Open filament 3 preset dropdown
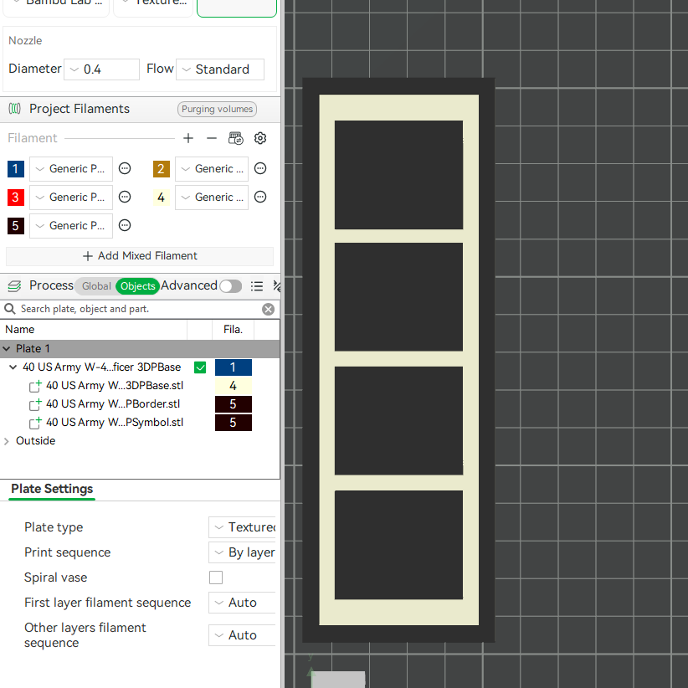Screen dimensions: 688x688 coord(71,198)
